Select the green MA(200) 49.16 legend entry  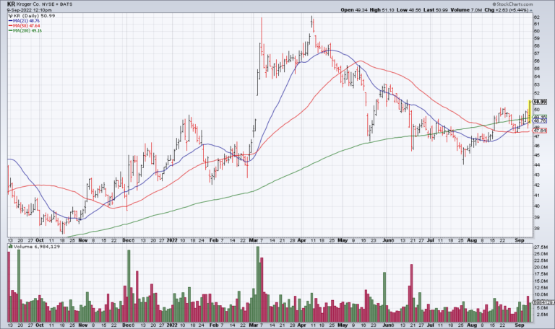25,31
